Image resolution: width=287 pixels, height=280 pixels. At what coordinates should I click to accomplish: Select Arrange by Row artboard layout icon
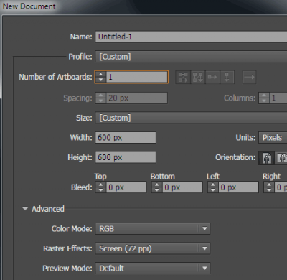(x=212, y=77)
